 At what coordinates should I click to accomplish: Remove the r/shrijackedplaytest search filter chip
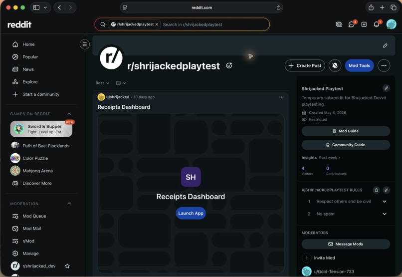click(x=157, y=24)
